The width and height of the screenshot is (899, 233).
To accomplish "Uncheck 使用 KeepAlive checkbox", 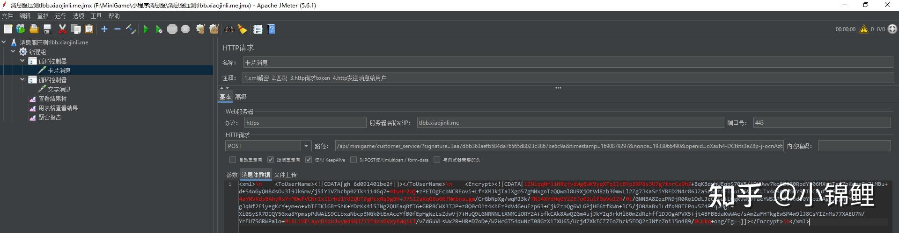I will tap(308, 160).
